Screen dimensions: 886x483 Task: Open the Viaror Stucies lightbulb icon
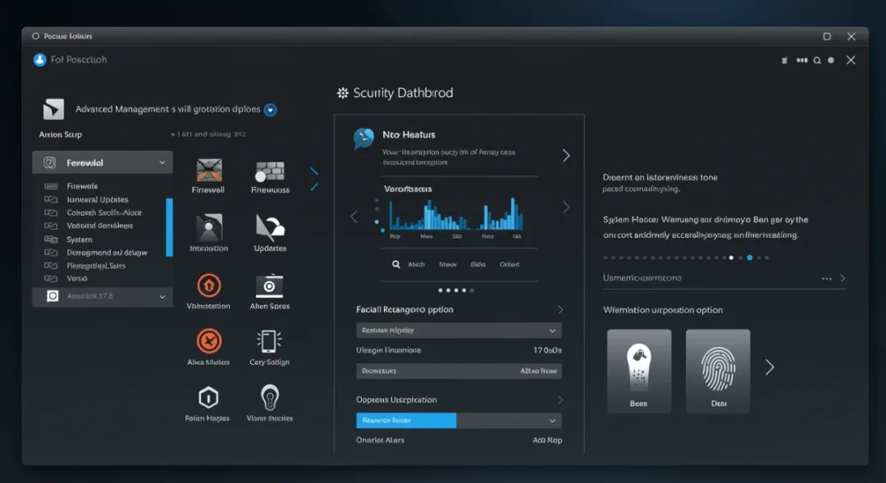270,397
